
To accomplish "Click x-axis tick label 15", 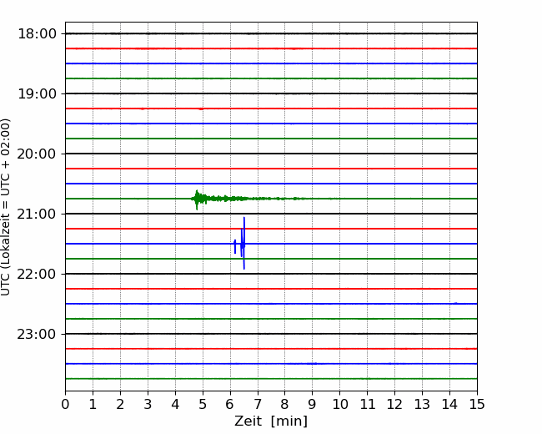I will 477,404.
